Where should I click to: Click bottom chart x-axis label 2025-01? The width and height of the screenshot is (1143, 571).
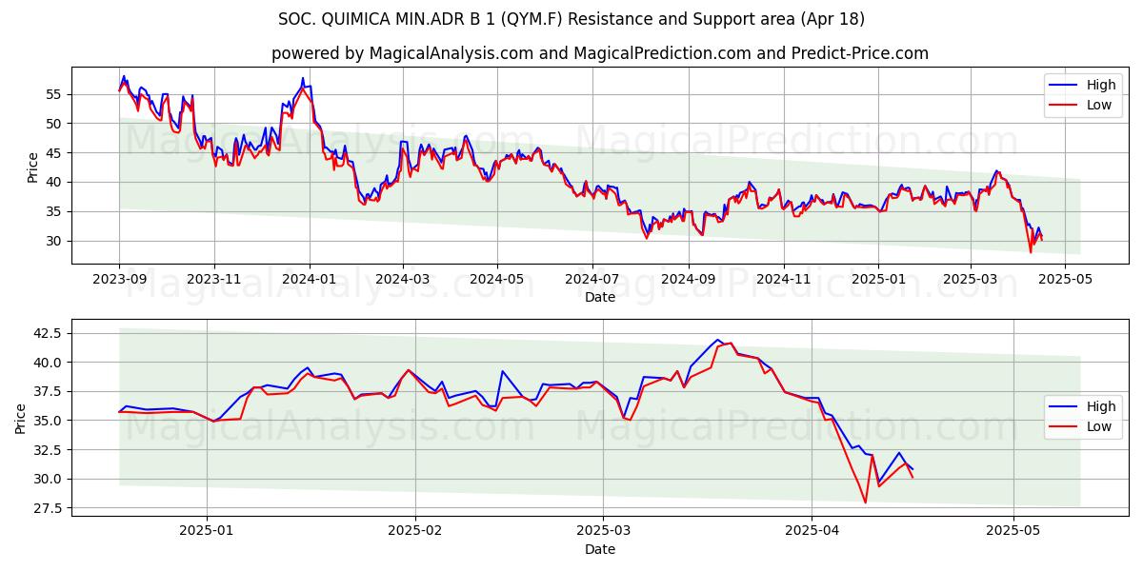coord(207,533)
